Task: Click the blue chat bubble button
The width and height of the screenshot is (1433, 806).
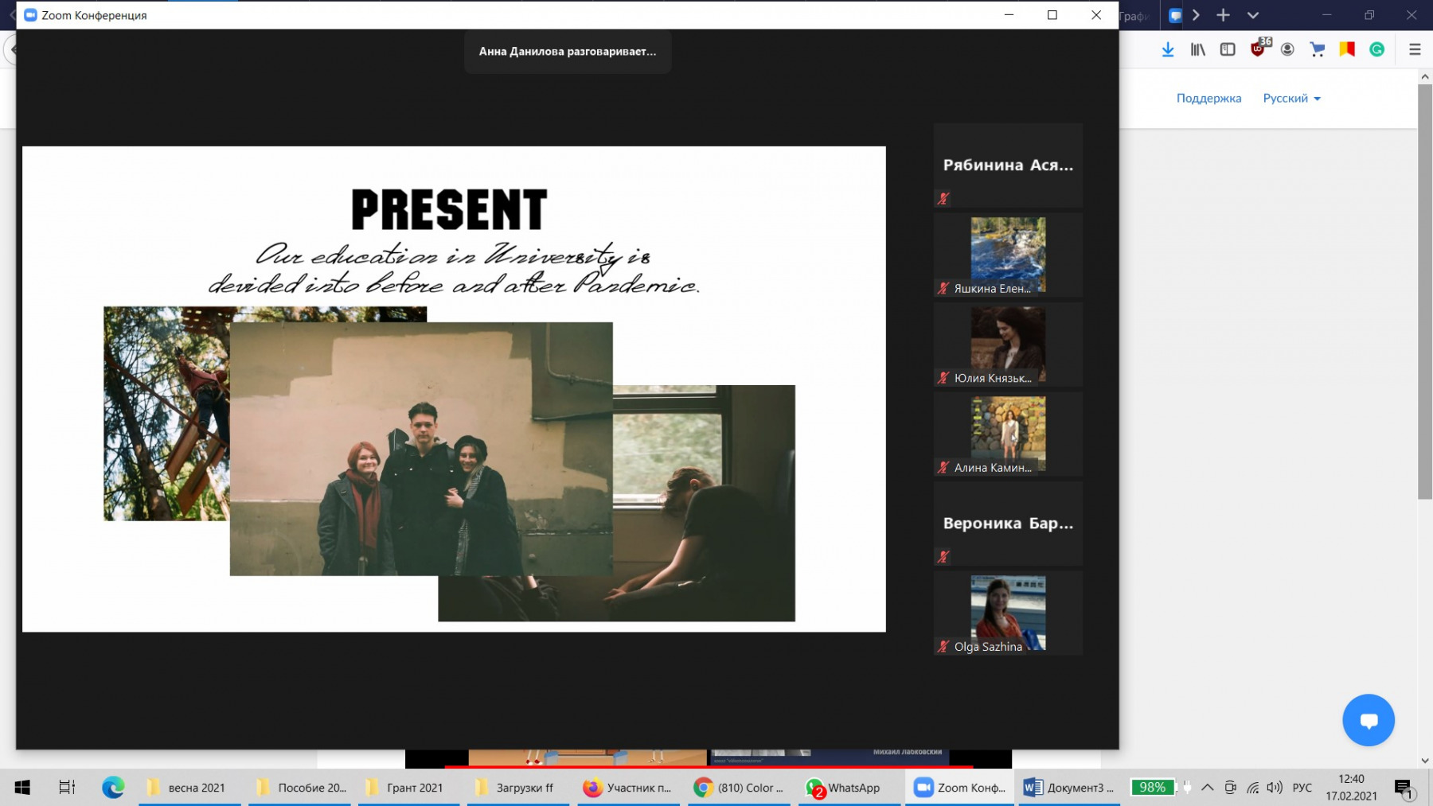Action: [x=1368, y=720]
